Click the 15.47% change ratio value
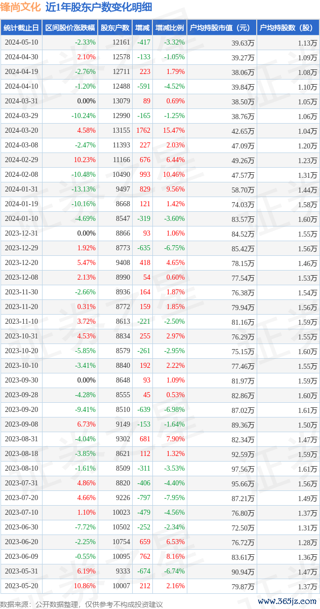This screenshot has width=320, height=609. coord(174,131)
